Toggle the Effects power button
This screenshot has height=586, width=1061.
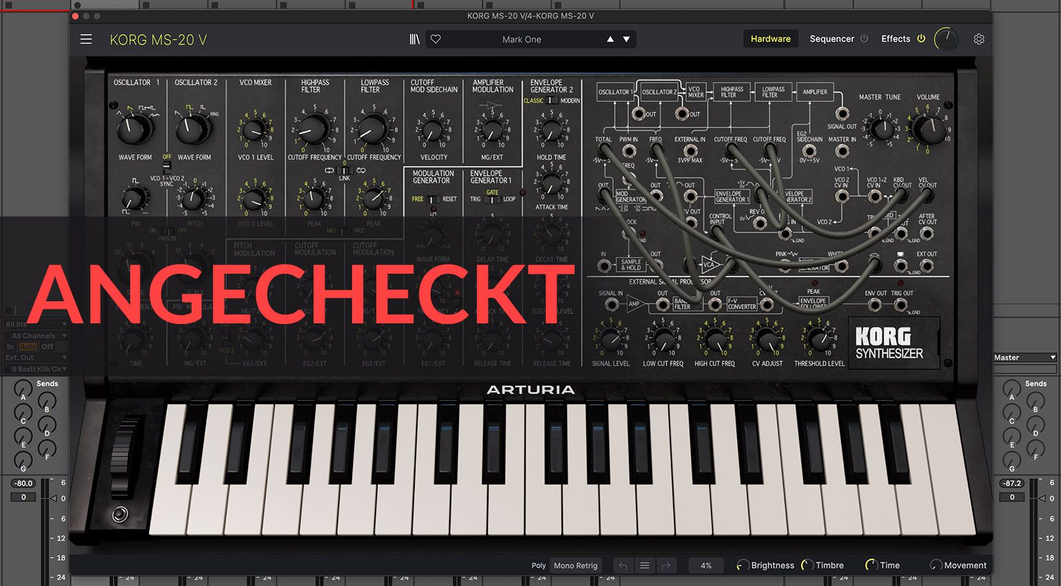click(921, 39)
